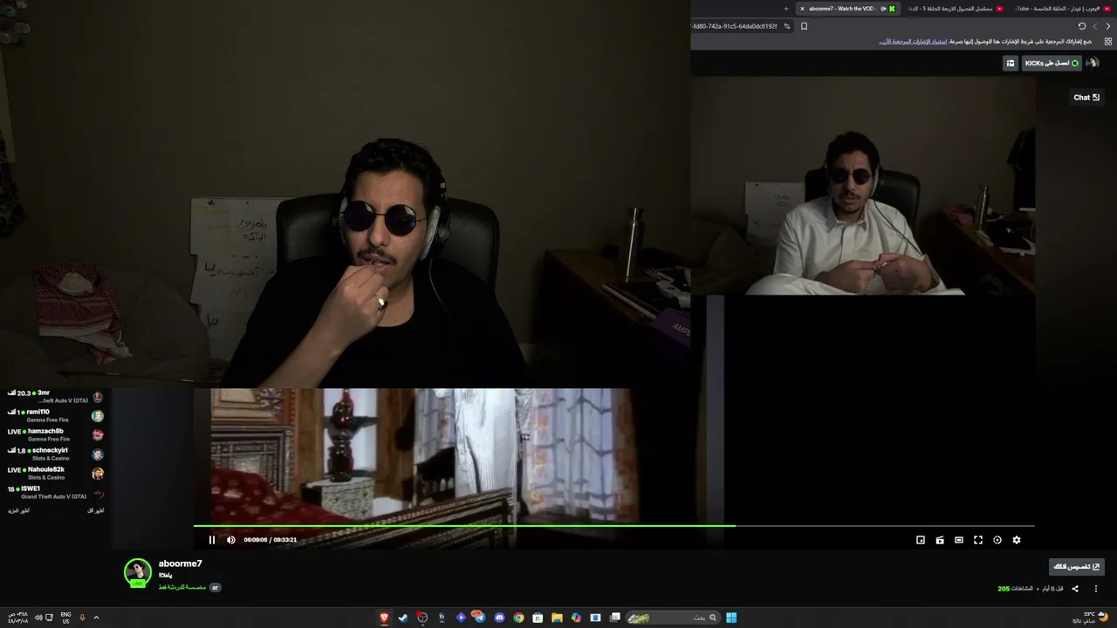The width and height of the screenshot is (1117, 628).
Task: Expand sidebar with show more link
Action: [18, 510]
